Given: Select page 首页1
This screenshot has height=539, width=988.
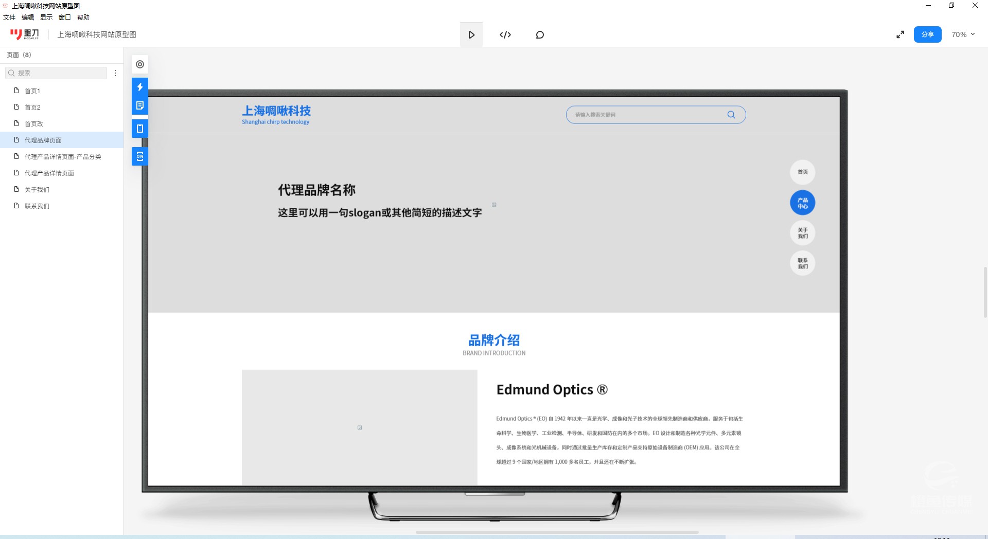Looking at the screenshot, I should click(x=62, y=91).
